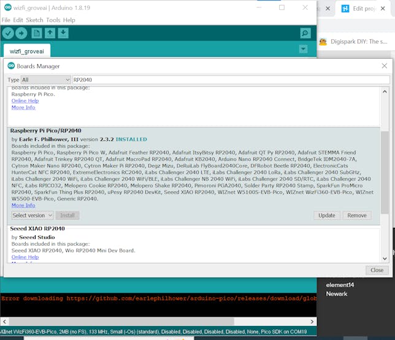Viewport: 395px width, 340px height.
Task: Open the Serial Monitor magnifier icon
Action: pos(305,33)
